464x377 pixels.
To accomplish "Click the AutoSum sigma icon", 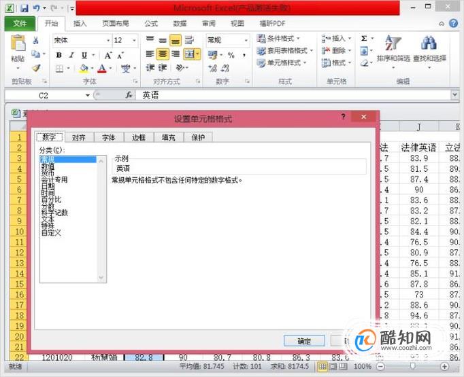I will click(364, 39).
